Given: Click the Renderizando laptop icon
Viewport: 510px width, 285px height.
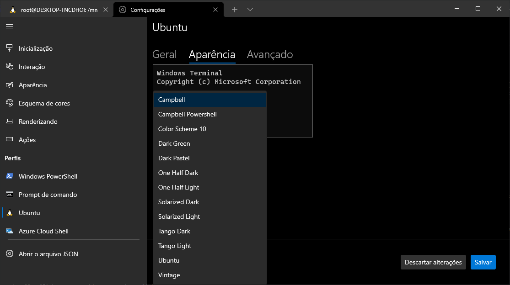Looking at the screenshot, I should 10,121.
